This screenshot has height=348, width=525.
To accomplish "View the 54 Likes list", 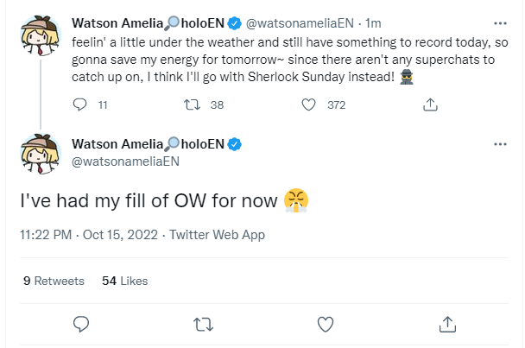I will coord(124,281).
